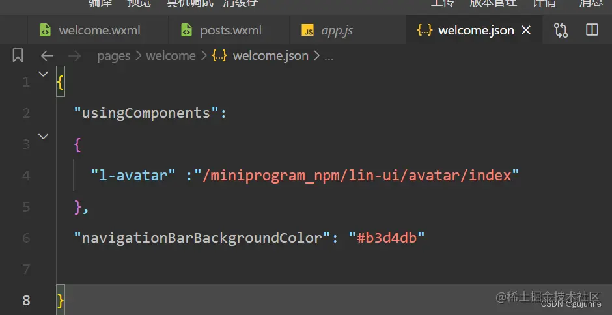Close the welcome.json tab

[x=526, y=30]
